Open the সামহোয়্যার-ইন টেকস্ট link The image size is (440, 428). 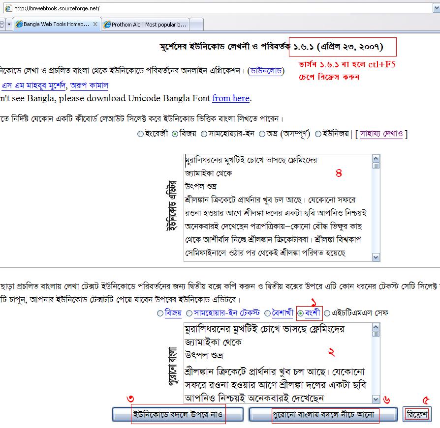tap(227, 313)
